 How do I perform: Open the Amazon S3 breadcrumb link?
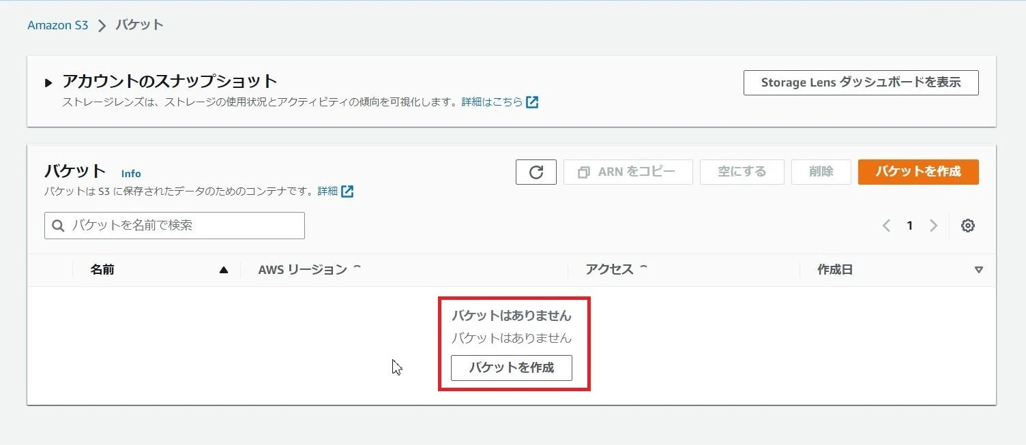click(x=58, y=25)
